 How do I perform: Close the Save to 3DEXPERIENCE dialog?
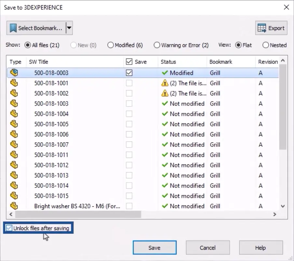(286, 7)
